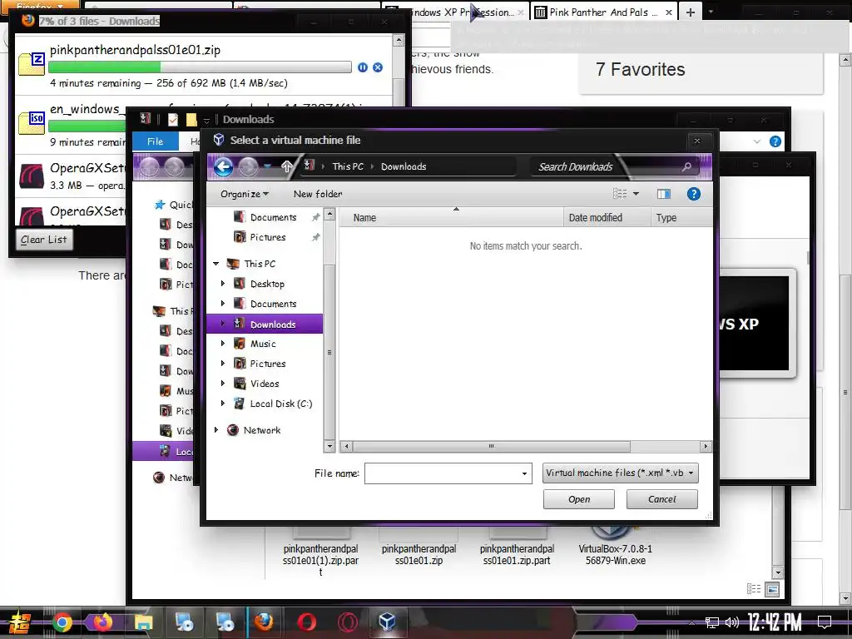Click the volume speaker tray icon

[731, 622]
